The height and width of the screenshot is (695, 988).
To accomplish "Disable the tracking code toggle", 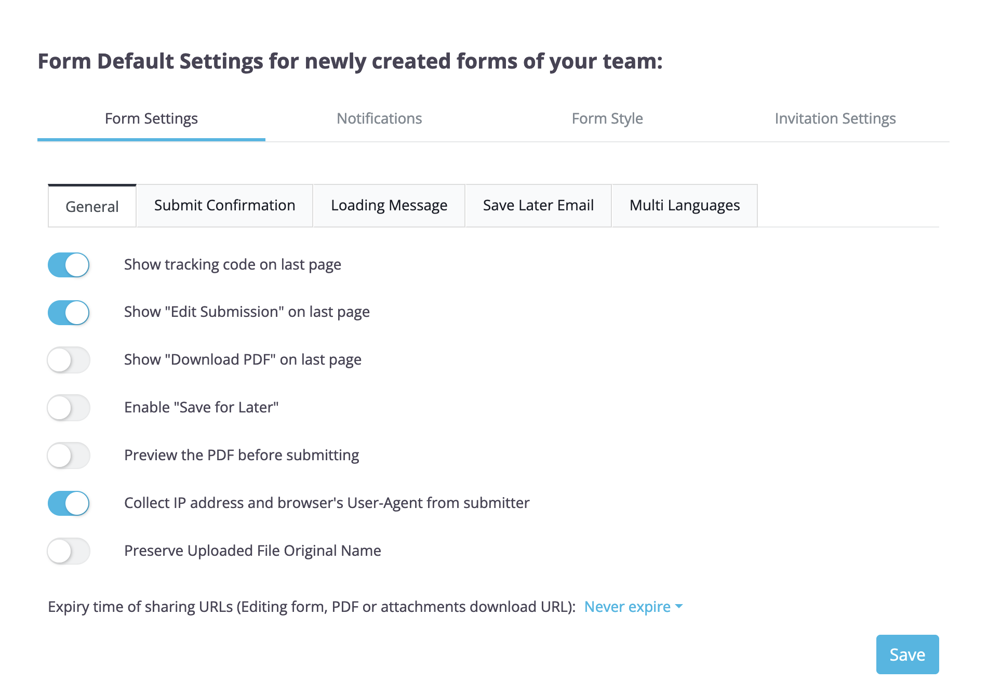I will (x=69, y=265).
